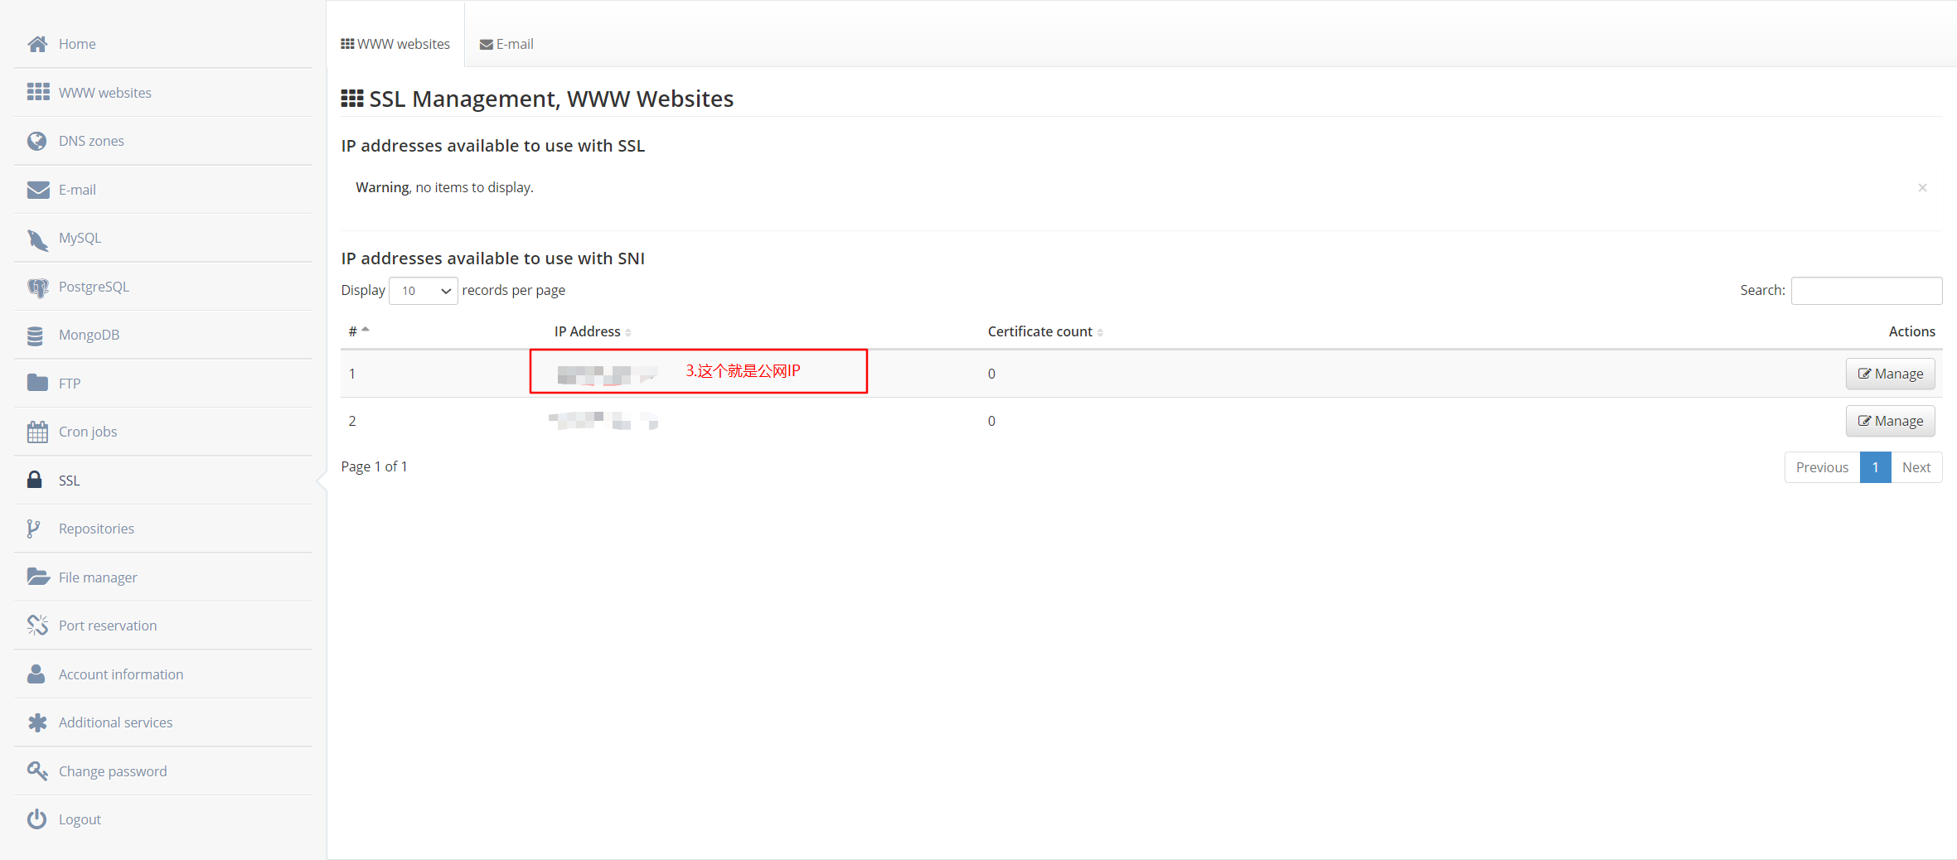Open the Cron jobs section

point(87,431)
